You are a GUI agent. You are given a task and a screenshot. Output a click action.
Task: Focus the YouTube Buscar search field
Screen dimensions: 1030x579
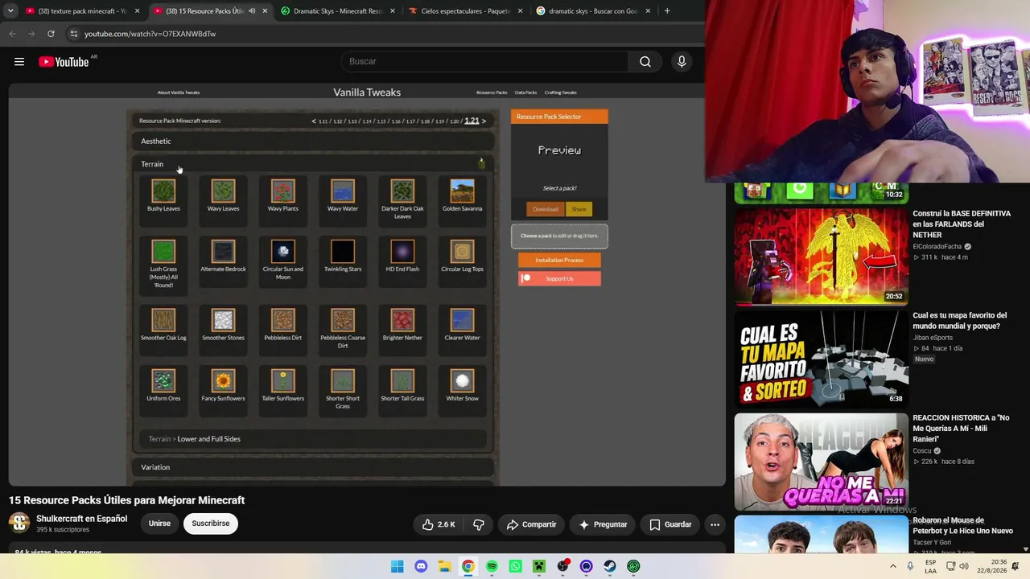[x=484, y=62]
